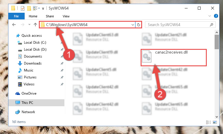
Task: Click the Search SysWOW64 input box
Action: 178,25
